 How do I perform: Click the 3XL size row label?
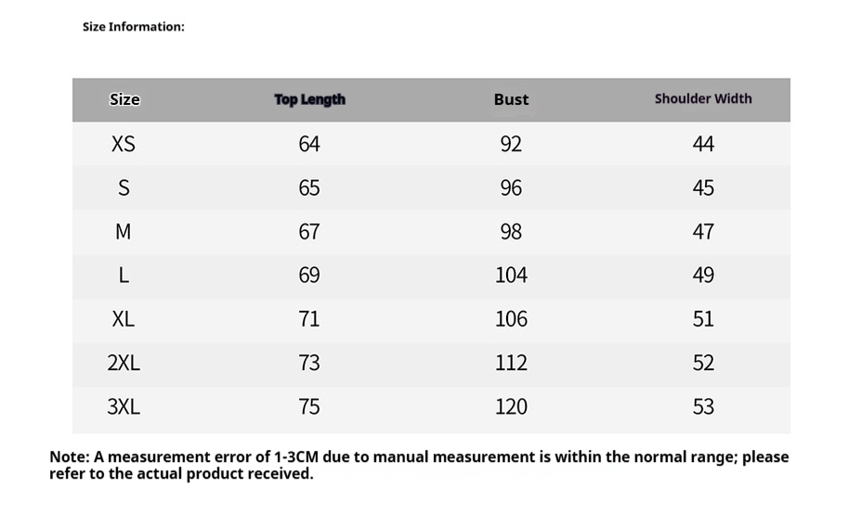pos(124,406)
